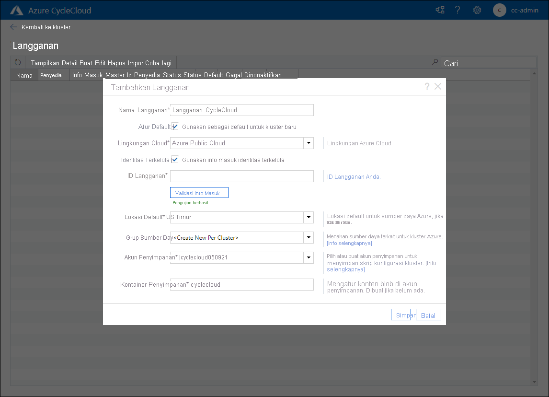Refresh the subscription list
549x397 pixels.
[x=17, y=62]
